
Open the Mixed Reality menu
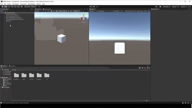[x=31, y=4]
